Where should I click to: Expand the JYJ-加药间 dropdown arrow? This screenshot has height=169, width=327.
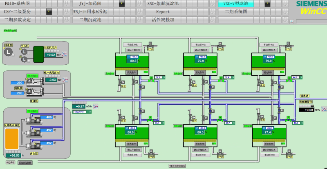(139, 4)
